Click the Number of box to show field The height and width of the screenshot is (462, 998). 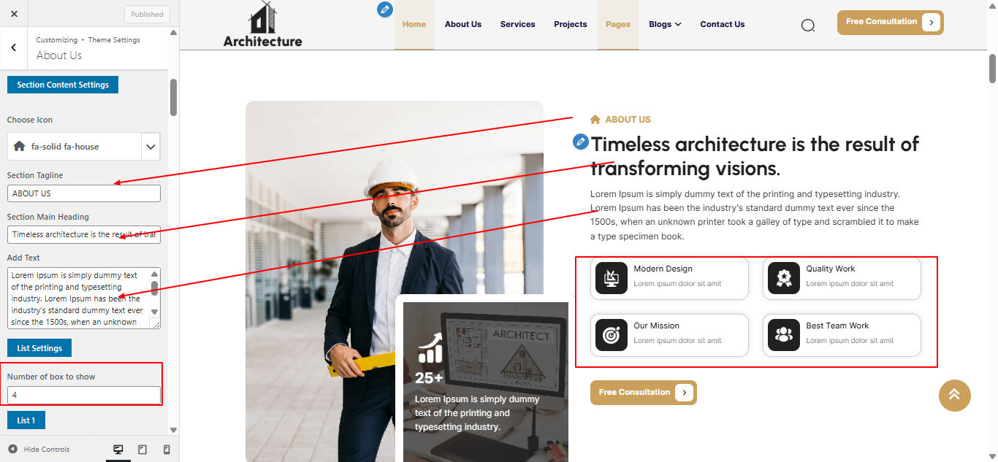[84, 395]
